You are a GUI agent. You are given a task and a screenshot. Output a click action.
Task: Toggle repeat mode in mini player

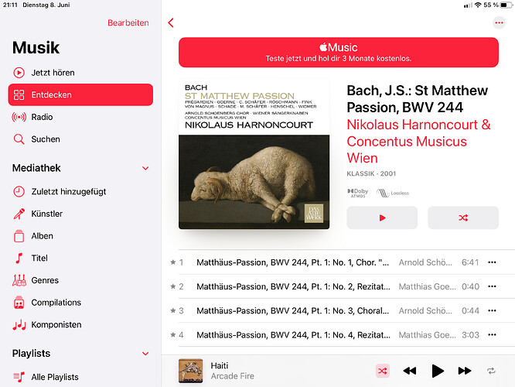(491, 371)
